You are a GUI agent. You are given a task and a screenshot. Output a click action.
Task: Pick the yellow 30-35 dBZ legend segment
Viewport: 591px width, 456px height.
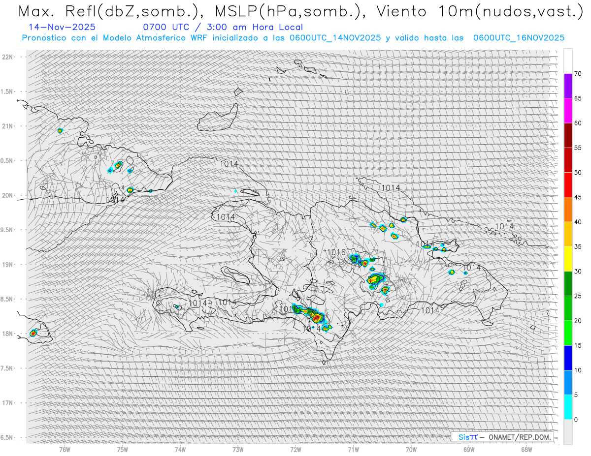[568, 259]
